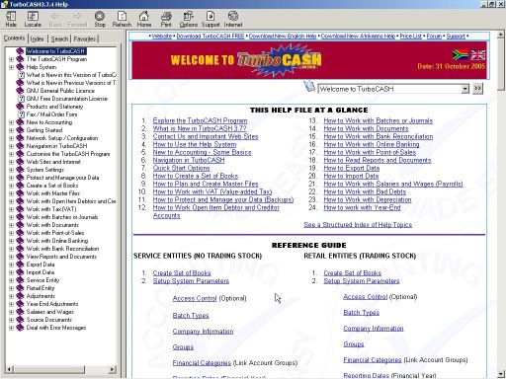Switch to the Index tab
506x379 pixels.
point(37,38)
